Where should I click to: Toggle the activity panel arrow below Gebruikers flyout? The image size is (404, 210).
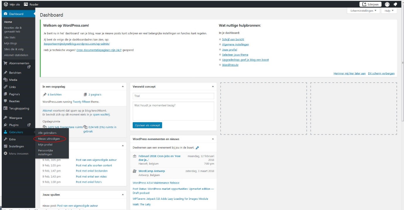123,146
